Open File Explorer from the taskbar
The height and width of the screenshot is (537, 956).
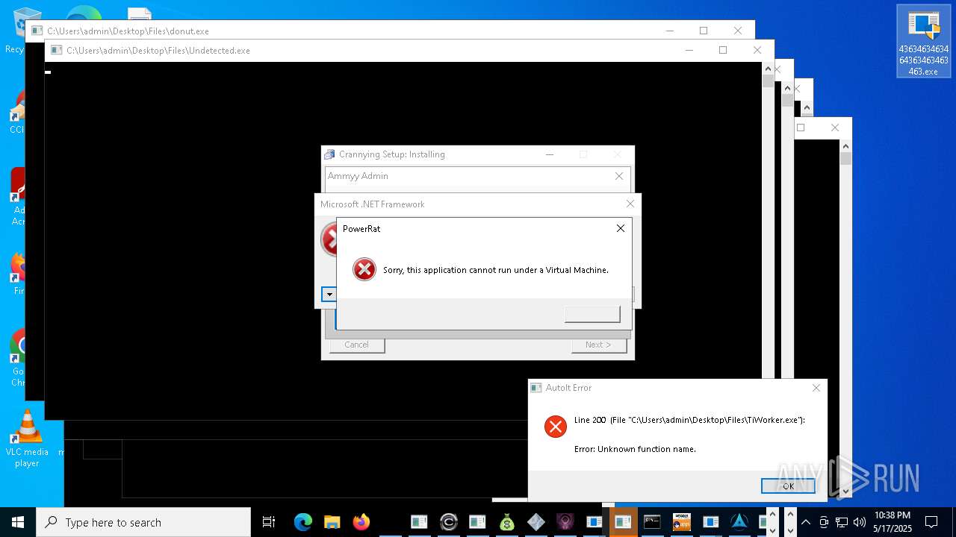[332, 522]
